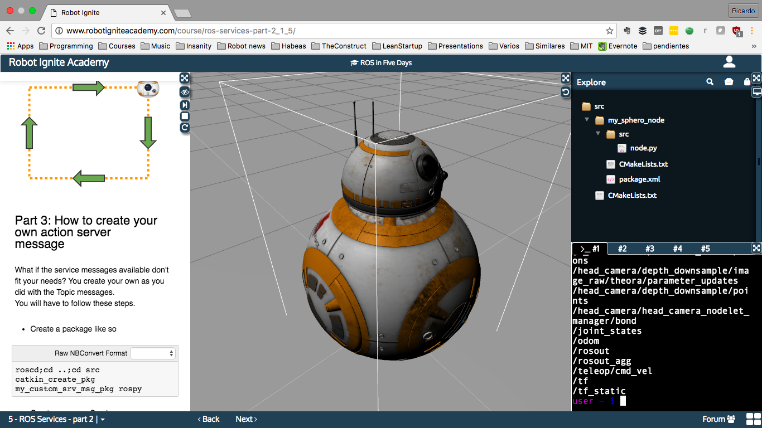
Task: Click the grey OFF extension icon
Action: point(658,31)
